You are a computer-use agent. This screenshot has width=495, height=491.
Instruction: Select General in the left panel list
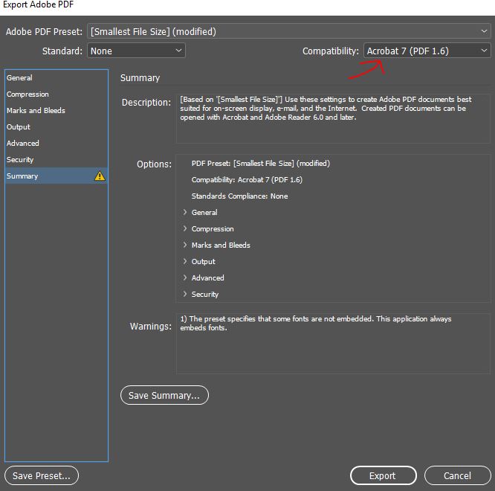click(x=56, y=77)
